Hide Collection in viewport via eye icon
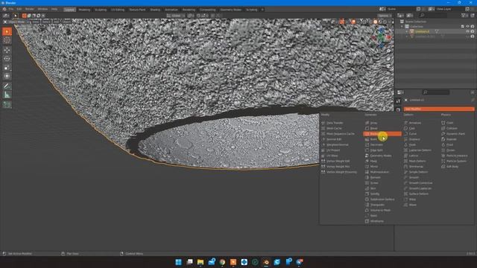The width and height of the screenshot is (477, 268). click(x=467, y=27)
